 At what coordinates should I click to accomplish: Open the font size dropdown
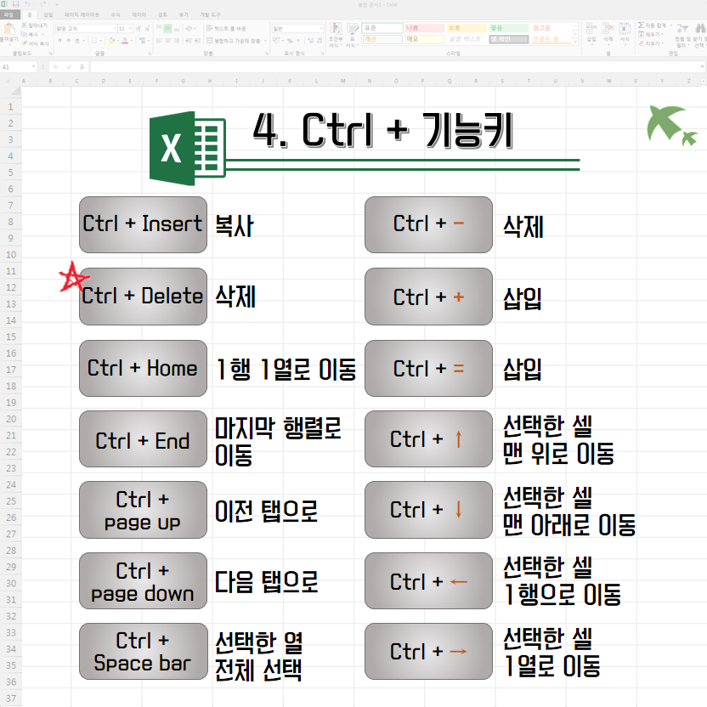[132, 28]
